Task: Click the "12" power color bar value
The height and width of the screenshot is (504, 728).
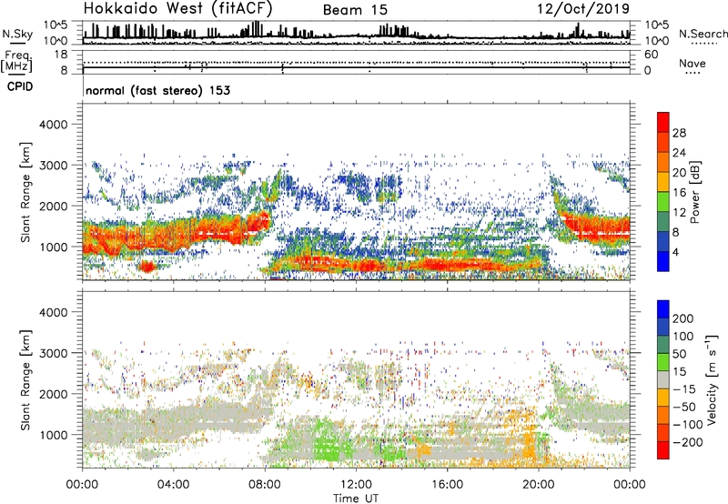Action: point(679,213)
